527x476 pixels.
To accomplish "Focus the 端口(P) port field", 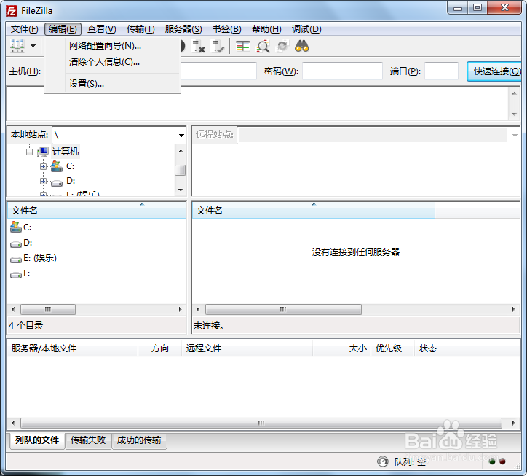I will [x=441, y=71].
